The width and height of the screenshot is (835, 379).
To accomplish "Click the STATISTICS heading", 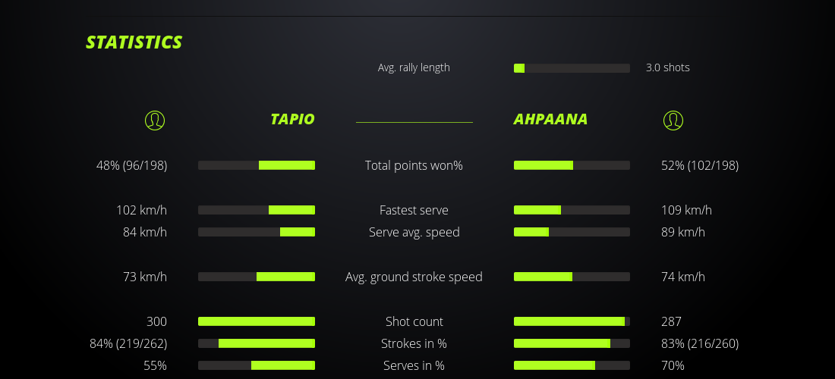I will pyautogui.click(x=134, y=42).
